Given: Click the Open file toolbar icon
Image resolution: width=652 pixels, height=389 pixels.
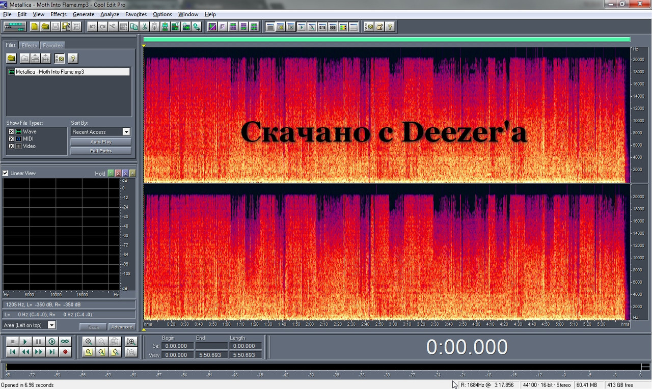Looking at the screenshot, I should (x=45, y=26).
